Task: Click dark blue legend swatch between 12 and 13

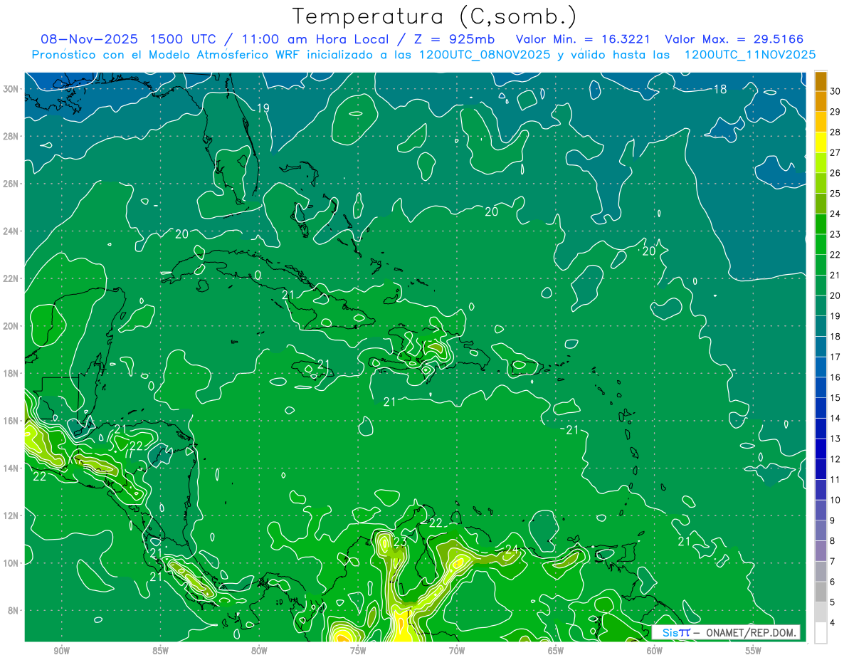Action: point(821,449)
